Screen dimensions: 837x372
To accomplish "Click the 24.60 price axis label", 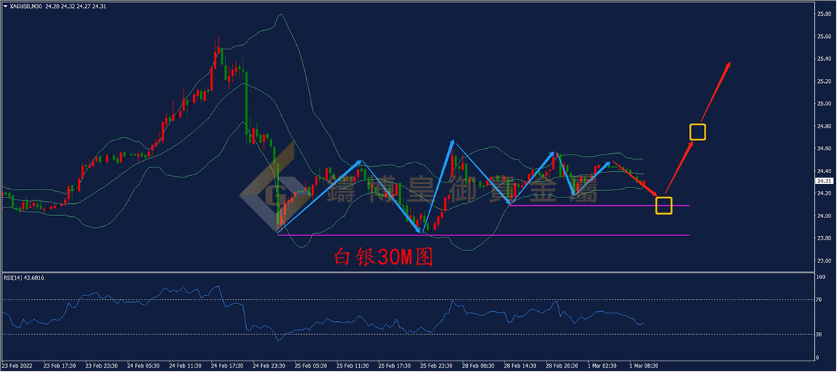I will point(823,148).
